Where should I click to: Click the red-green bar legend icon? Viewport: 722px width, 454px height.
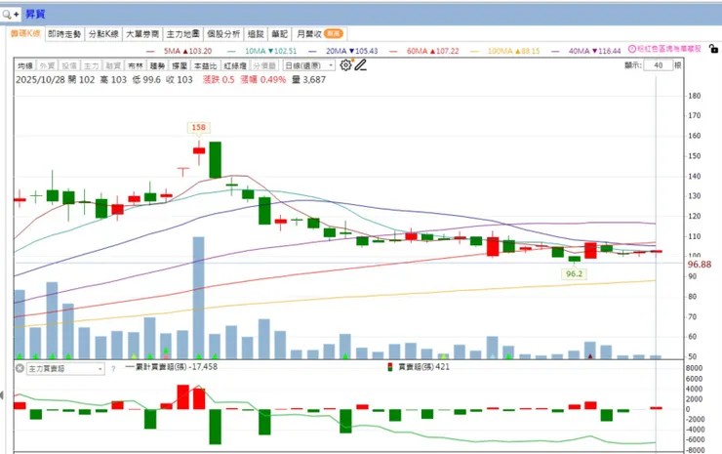coord(390,367)
